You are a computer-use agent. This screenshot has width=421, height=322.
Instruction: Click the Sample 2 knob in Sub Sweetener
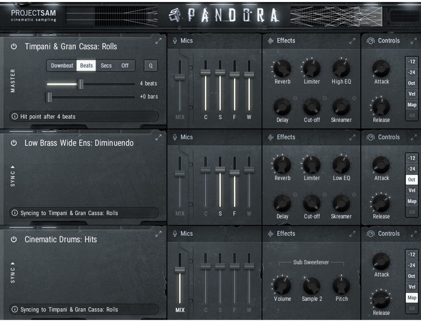coord(312,286)
